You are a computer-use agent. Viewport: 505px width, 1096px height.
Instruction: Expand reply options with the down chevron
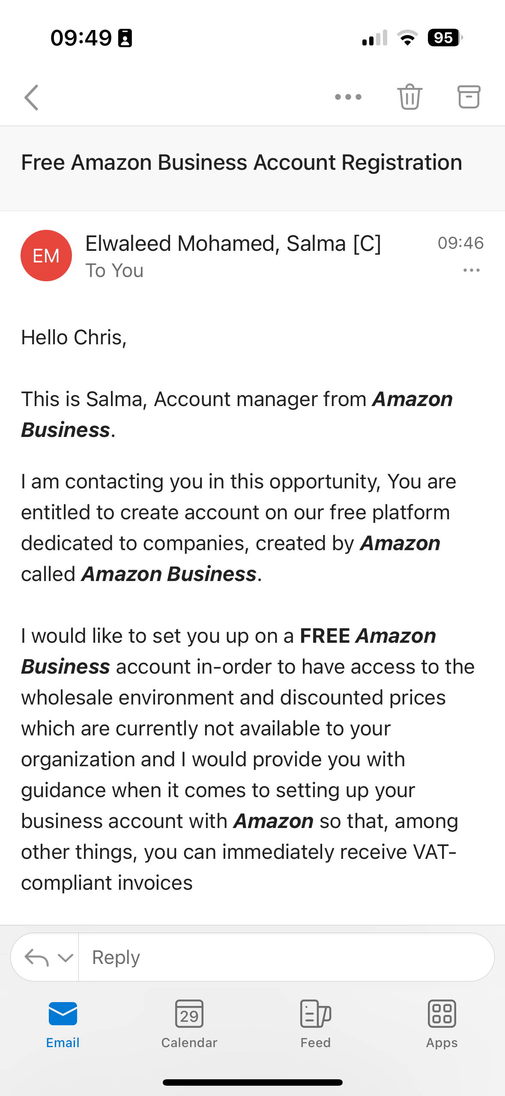coord(65,957)
